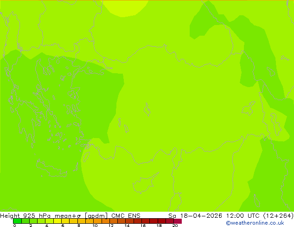Click the 'CMC ENS' model label
Image resolution: width=294 pixels, height=227 pixels.
[x=126, y=216]
